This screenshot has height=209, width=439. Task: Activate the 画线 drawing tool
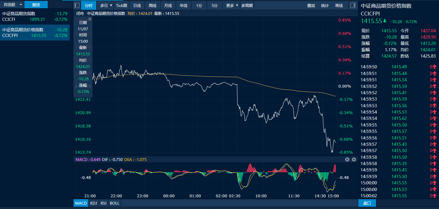[x=339, y=5]
